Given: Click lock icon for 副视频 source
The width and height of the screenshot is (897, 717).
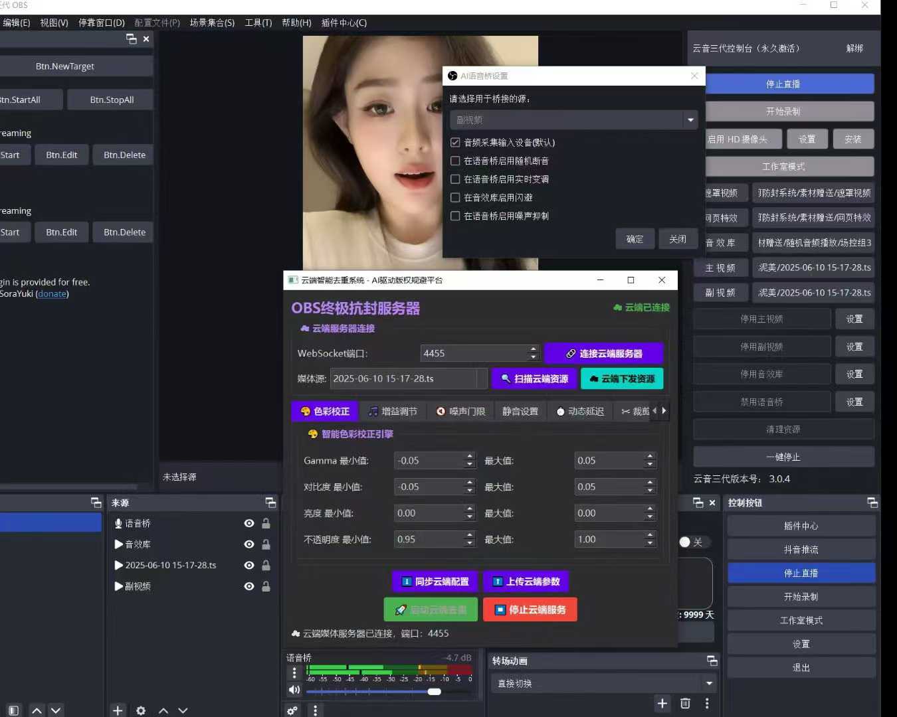Looking at the screenshot, I should pos(266,586).
